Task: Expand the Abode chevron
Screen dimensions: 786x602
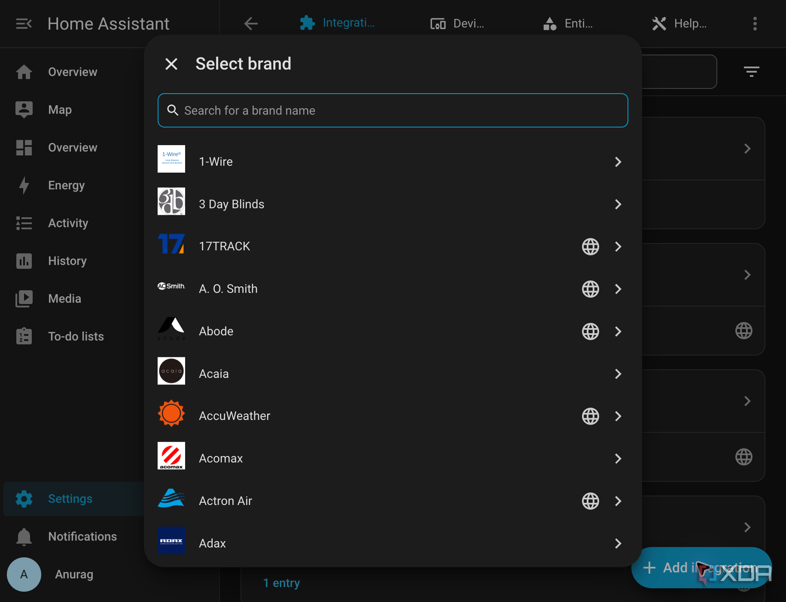Action: tap(618, 331)
